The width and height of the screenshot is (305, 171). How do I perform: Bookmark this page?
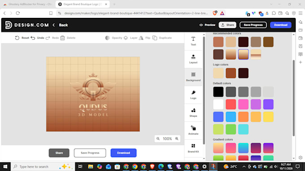(x=51, y=13)
